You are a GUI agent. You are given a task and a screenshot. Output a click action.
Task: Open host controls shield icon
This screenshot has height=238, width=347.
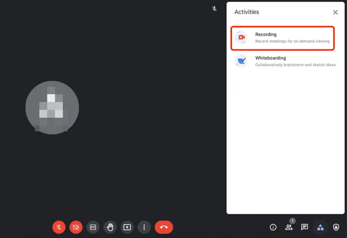coord(336,227)
